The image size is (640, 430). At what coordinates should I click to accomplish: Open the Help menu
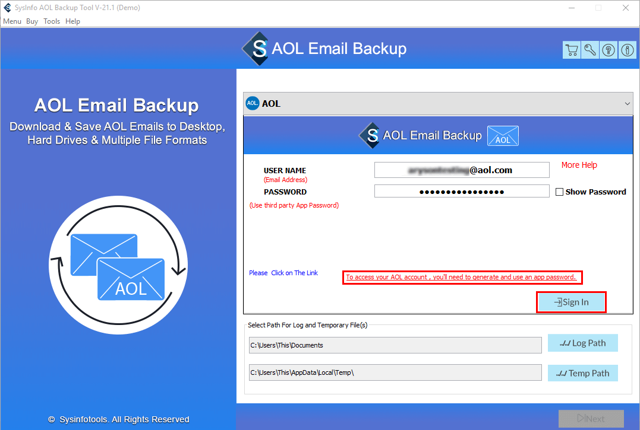(72, 21)
